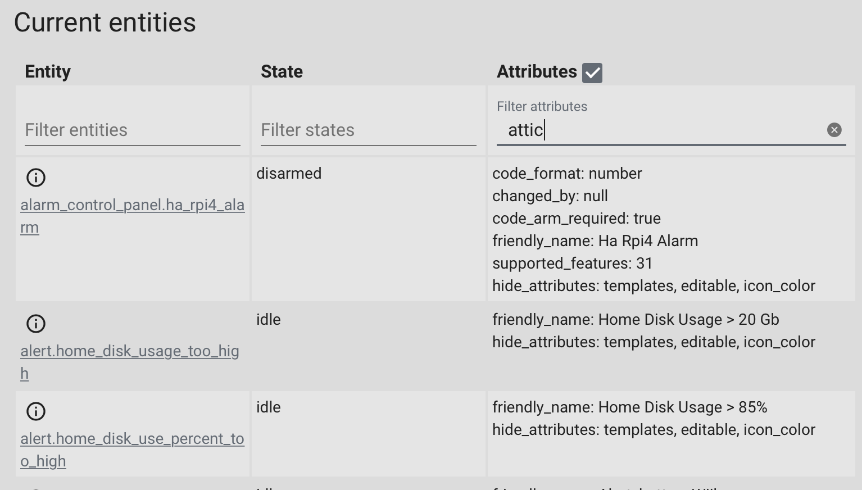Click the info icon next to alert.home_disk_usage_too_high
This screenshot has width=862, height=490.
tap(35, 324)
